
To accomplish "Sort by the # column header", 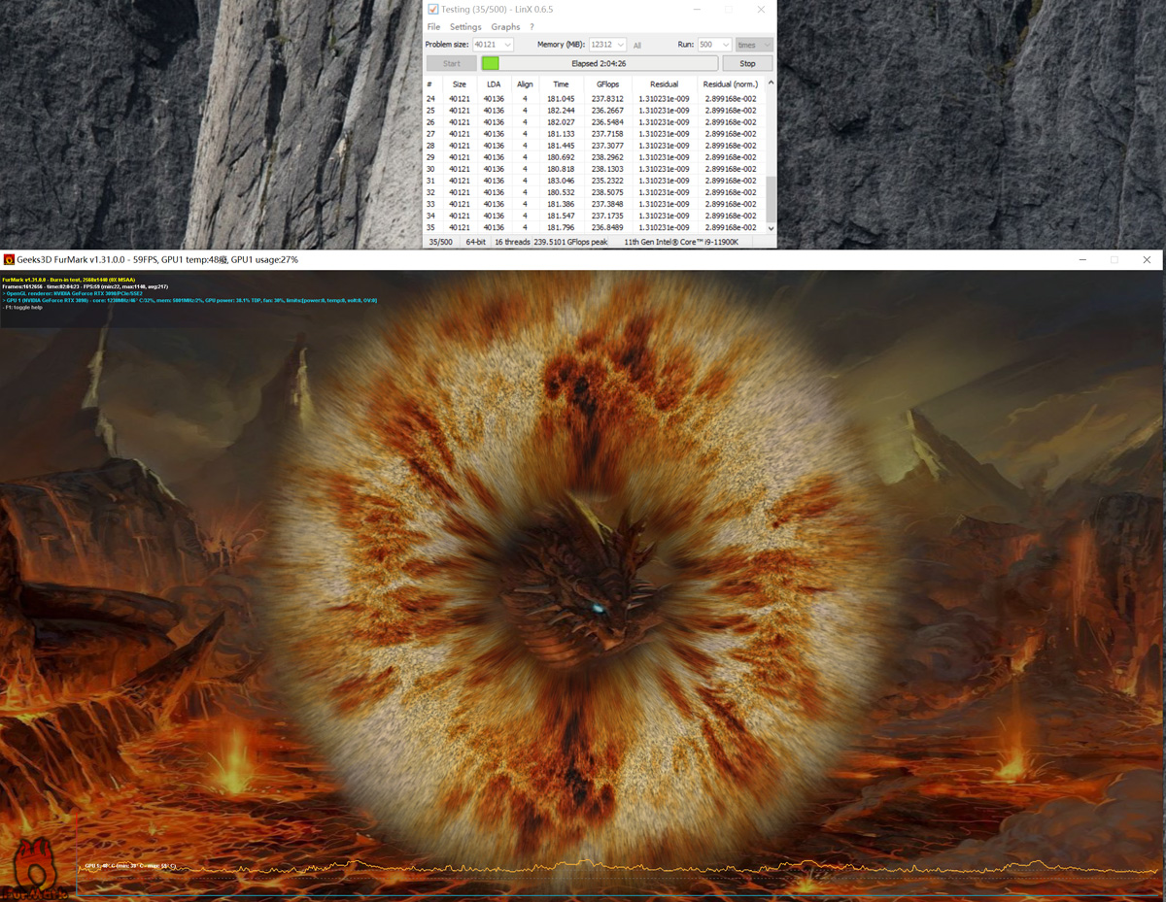I will pyautogui.click(x=429, y=84).
